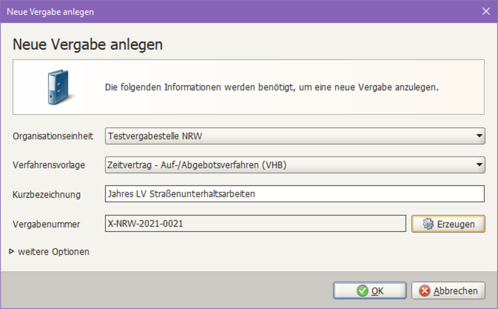
Task: Click the green checkmark icon on OK
Action: 362,291
